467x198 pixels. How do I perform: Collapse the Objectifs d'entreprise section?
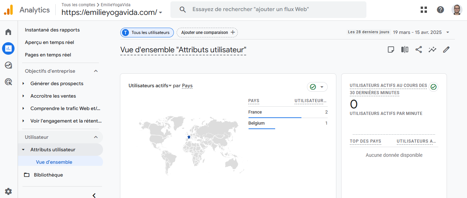click(x=96, y=71)
